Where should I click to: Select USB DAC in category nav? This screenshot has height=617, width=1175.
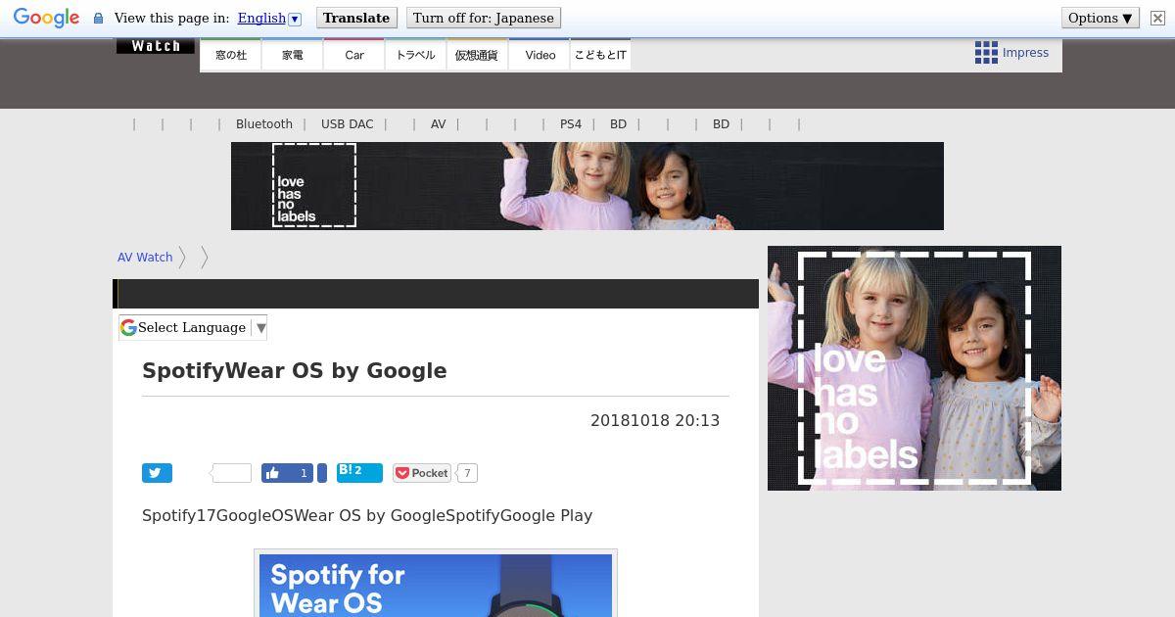coord(347,124)
